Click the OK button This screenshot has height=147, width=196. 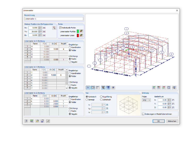tap(159, 121)
